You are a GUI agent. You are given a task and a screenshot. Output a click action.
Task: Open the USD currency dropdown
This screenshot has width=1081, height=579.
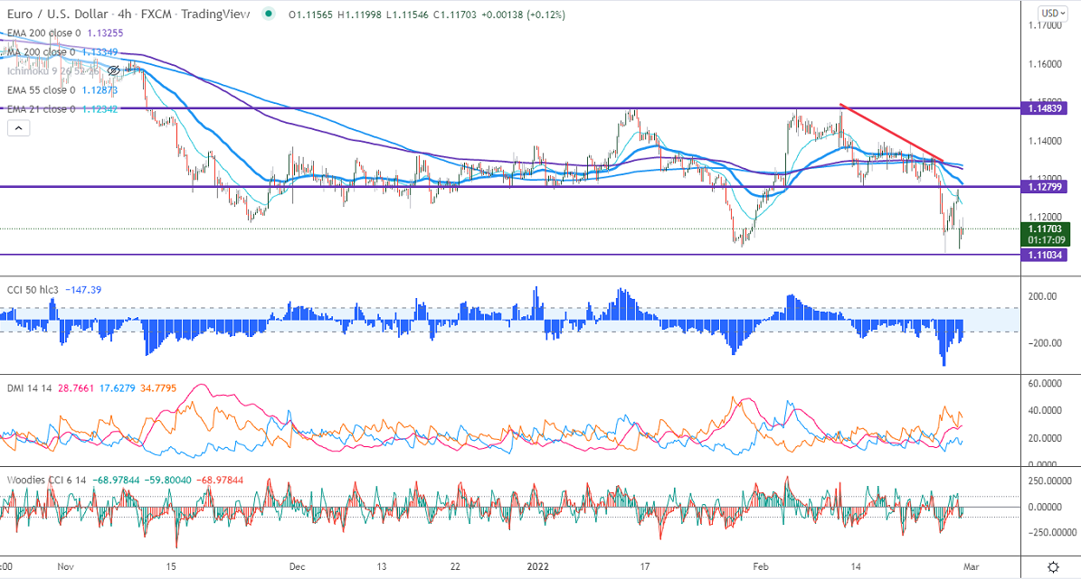click(x=1051, y=14)
